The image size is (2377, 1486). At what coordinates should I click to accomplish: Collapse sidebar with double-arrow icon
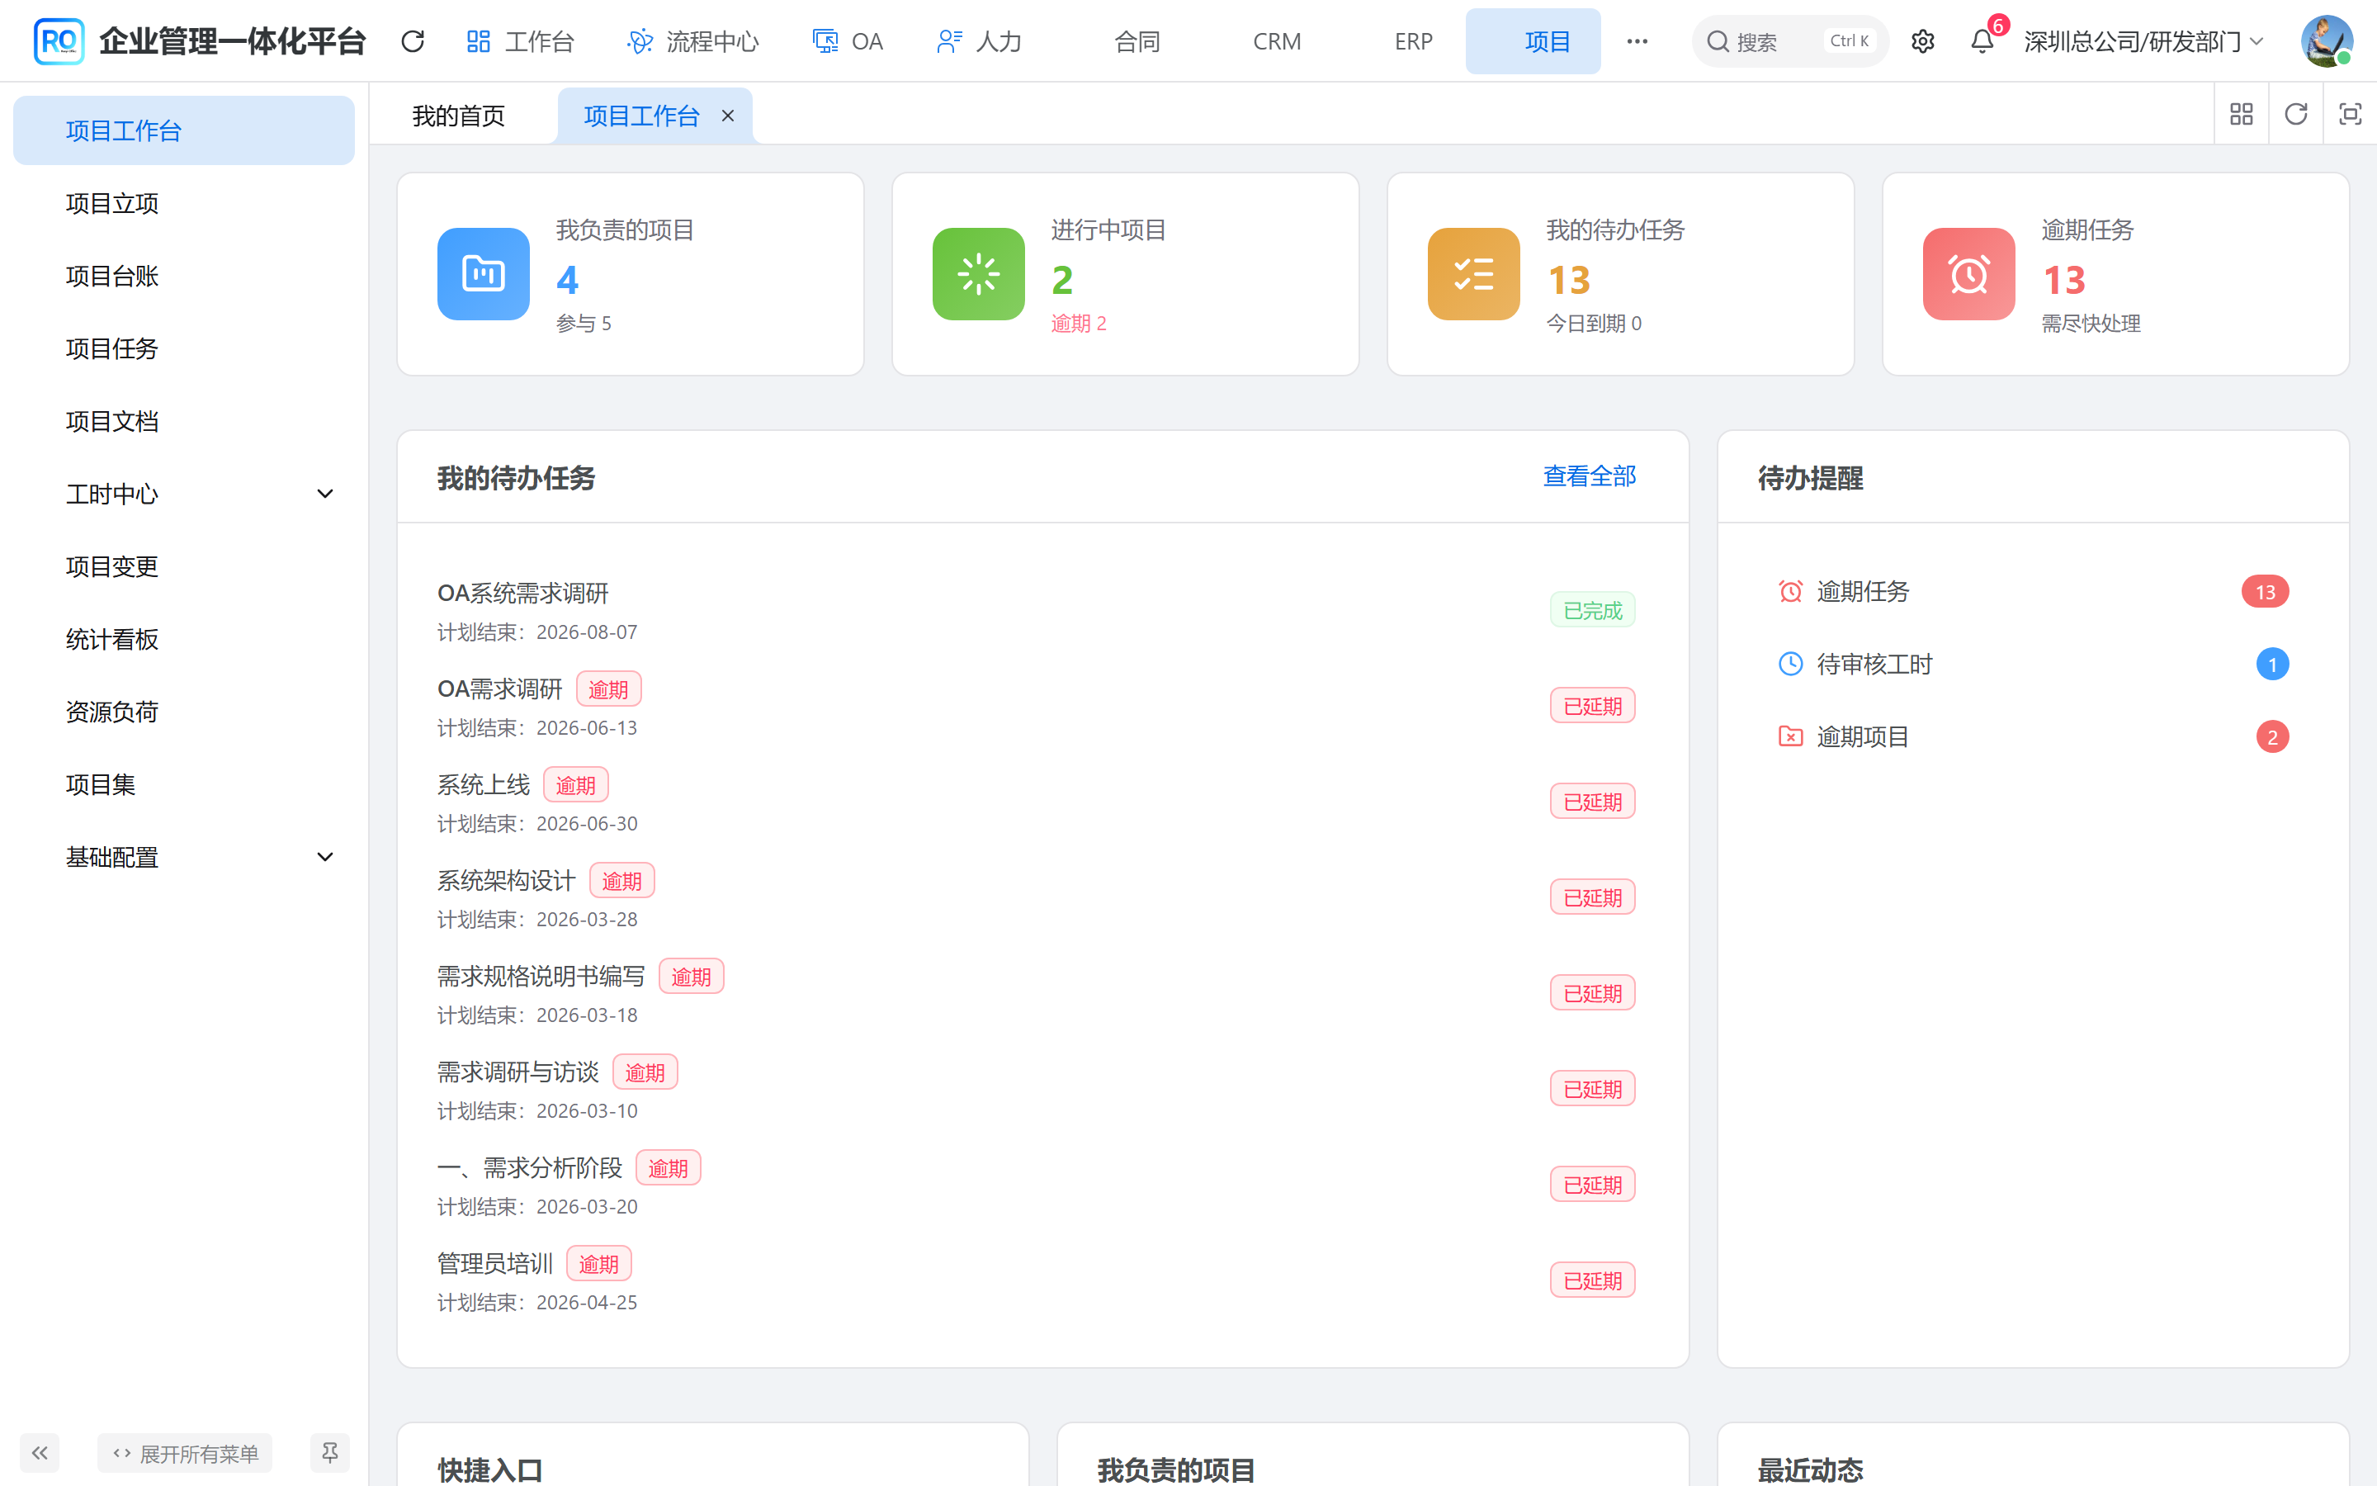(x=40, y=1453)
